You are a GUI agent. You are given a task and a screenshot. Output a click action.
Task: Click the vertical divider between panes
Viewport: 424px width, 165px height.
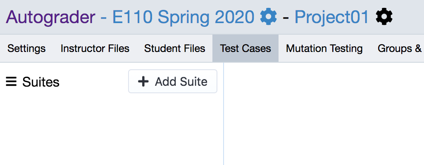(x=224, y=115)
